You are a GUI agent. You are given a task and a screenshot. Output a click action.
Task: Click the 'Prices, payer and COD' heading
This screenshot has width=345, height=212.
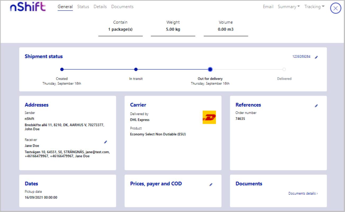click(x=156, y=184)
